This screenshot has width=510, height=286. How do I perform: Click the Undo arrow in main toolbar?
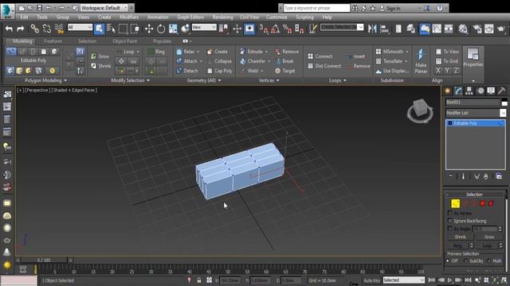coord(9,29)
